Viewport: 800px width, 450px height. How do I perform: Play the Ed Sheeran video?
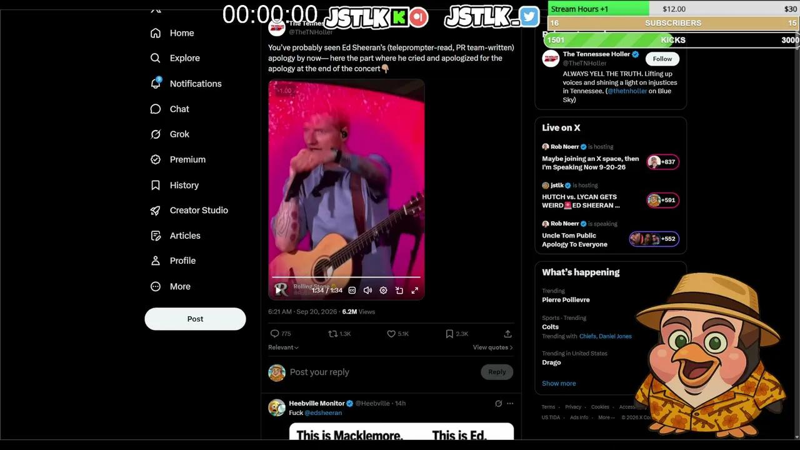point(278,290)
